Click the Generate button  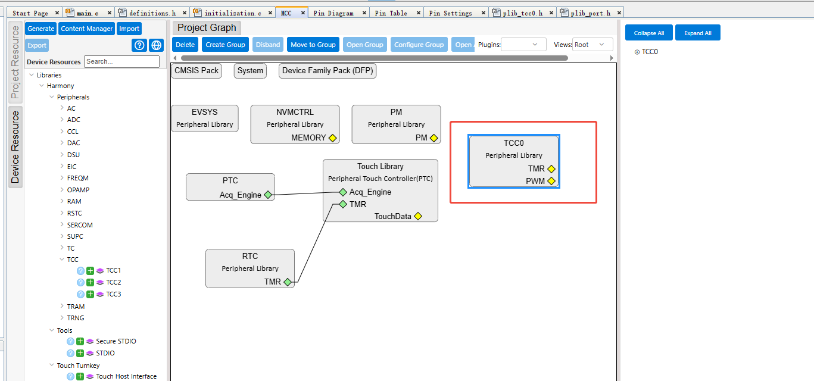(41, 29)
